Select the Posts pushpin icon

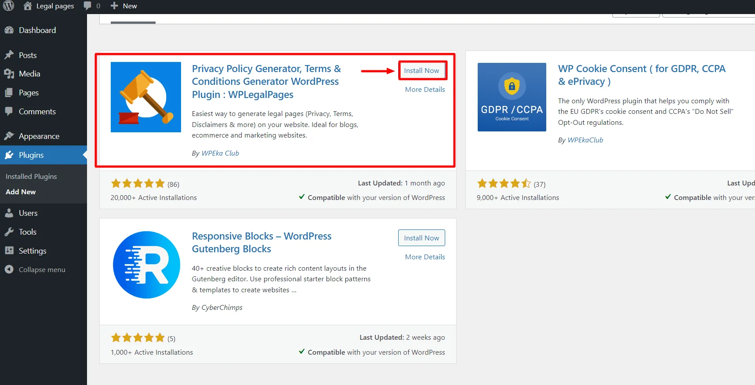tap(9, 55)
